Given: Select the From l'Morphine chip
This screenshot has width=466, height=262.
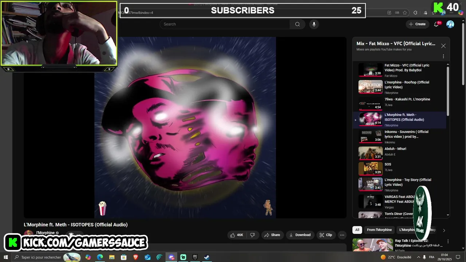Looking at the screenshot, I should coord(379,230).
